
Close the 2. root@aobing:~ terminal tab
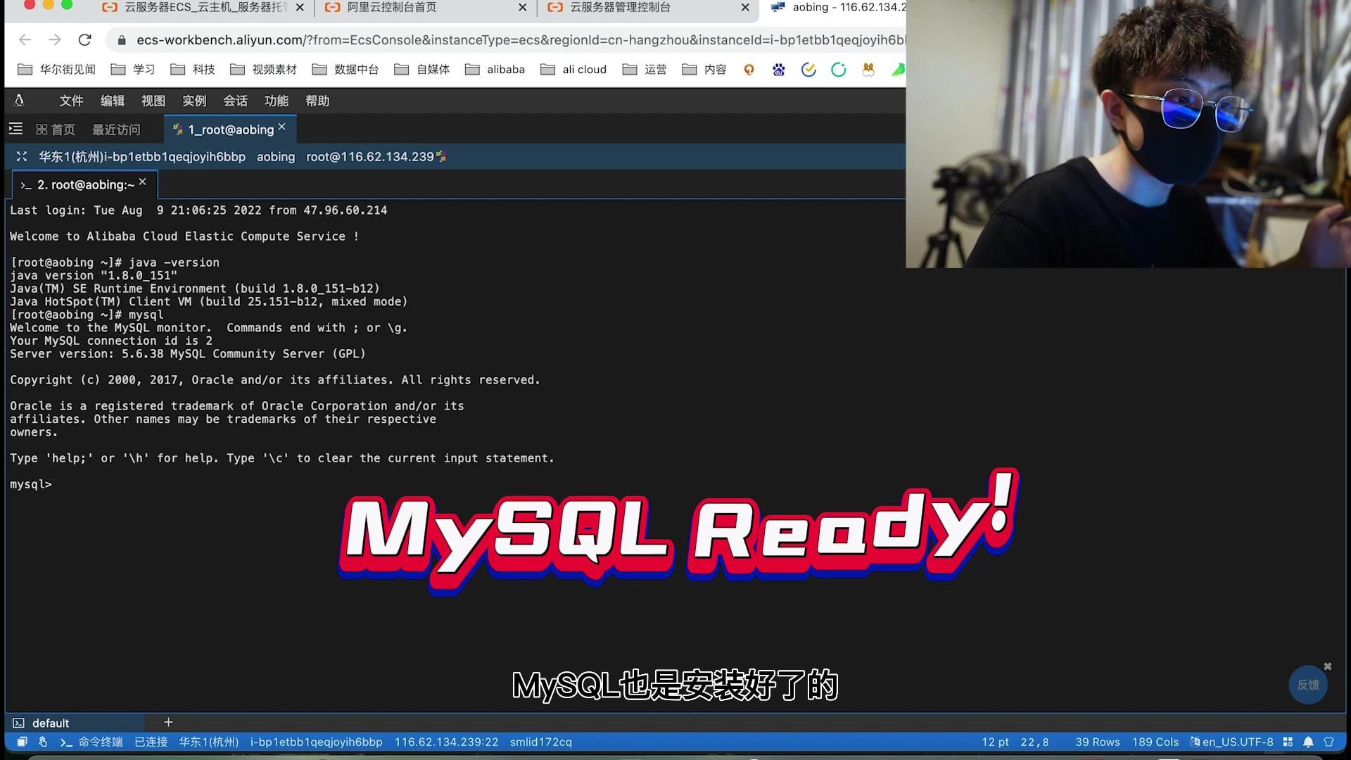point(143,182)
